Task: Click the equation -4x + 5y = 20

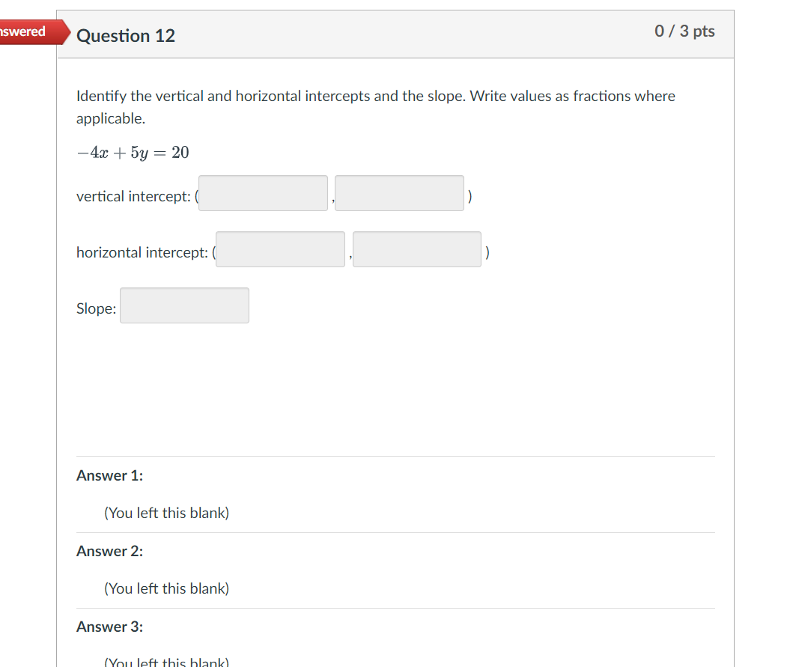Action: 133,152
